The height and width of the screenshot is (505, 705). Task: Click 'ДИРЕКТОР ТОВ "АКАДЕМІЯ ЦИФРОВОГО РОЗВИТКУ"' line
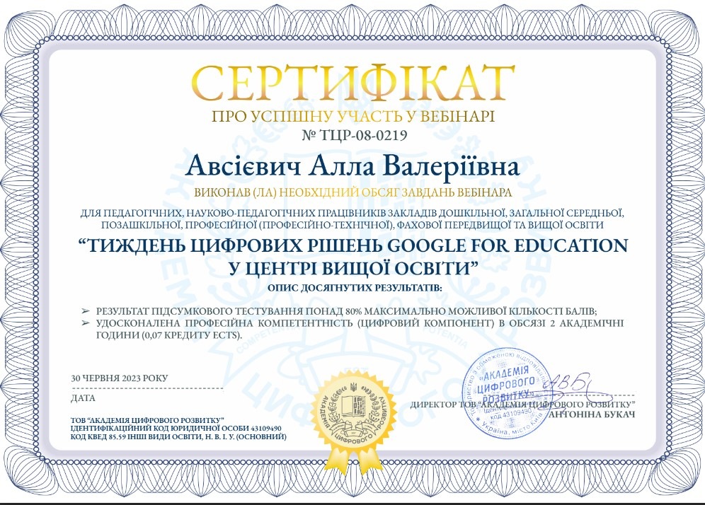pyautogui.click(x=522, y=405)
